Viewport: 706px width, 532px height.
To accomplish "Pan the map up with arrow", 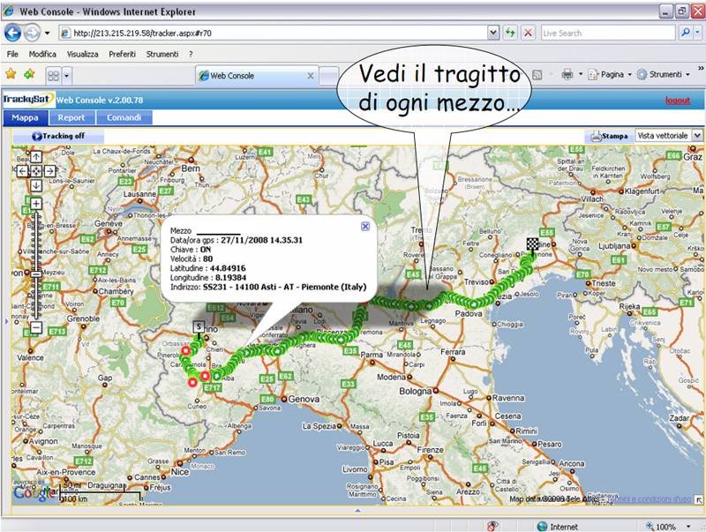I will (x=36, y=157).
